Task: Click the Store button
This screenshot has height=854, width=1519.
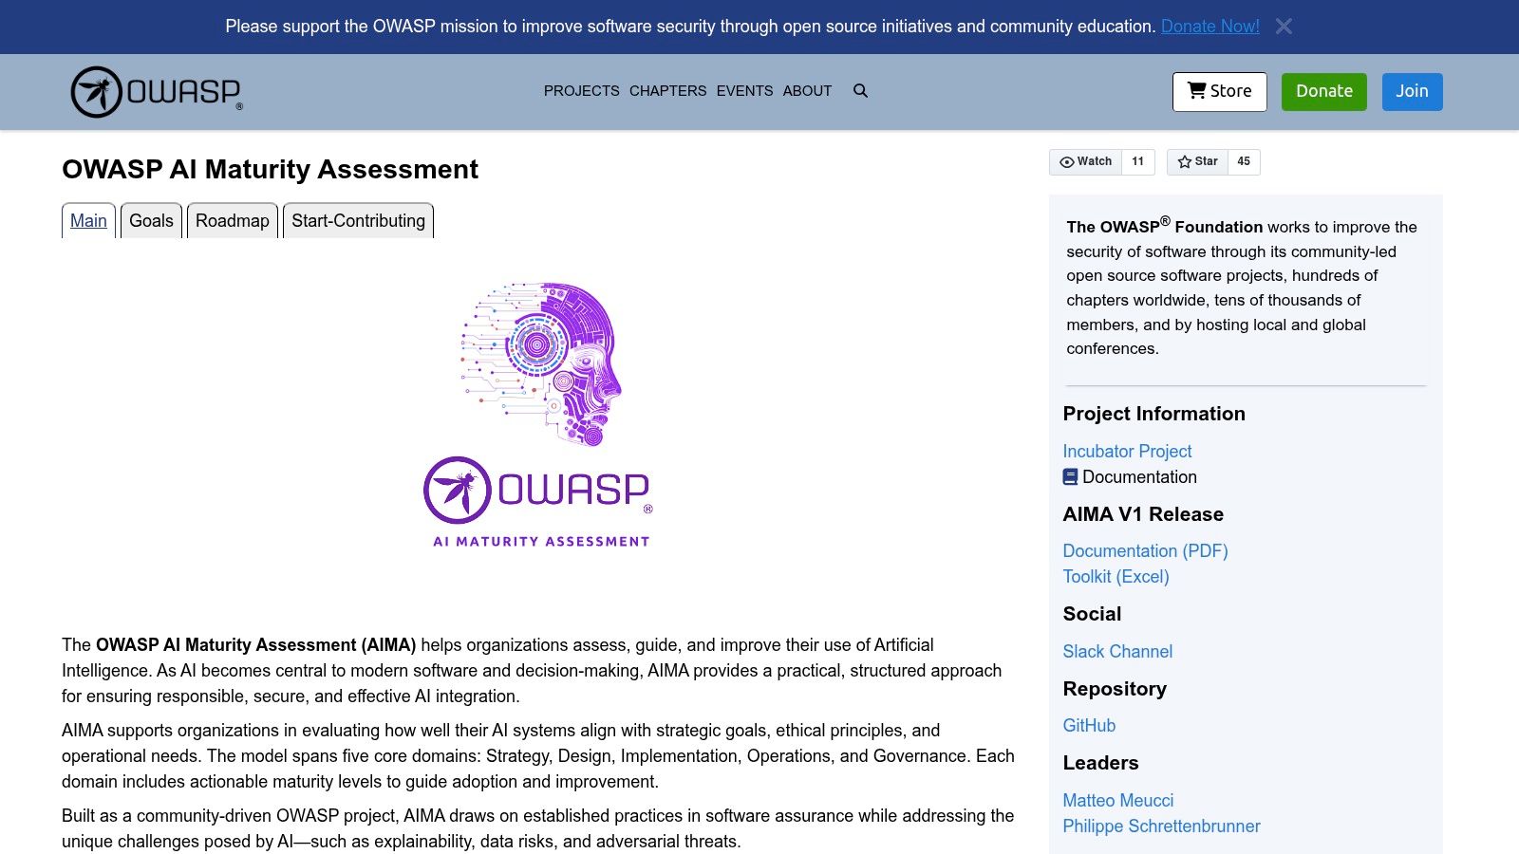Action: (x=1220, y=92)
